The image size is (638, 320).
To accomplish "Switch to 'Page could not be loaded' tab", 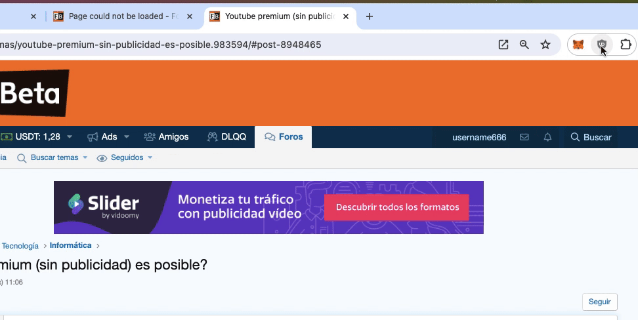I will [x=123, y=16].
